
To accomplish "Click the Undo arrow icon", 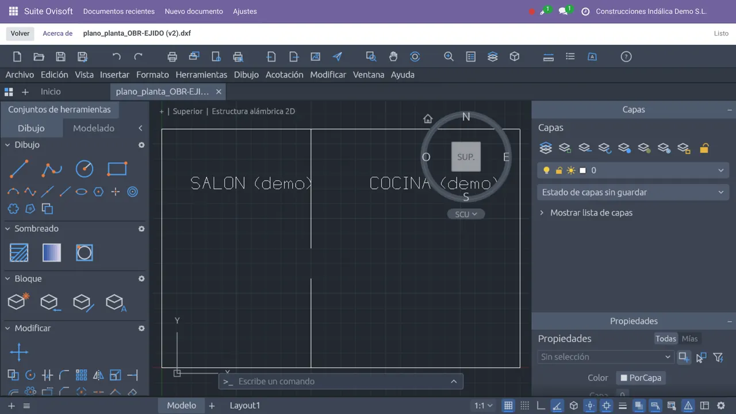I will coord(116,56).
